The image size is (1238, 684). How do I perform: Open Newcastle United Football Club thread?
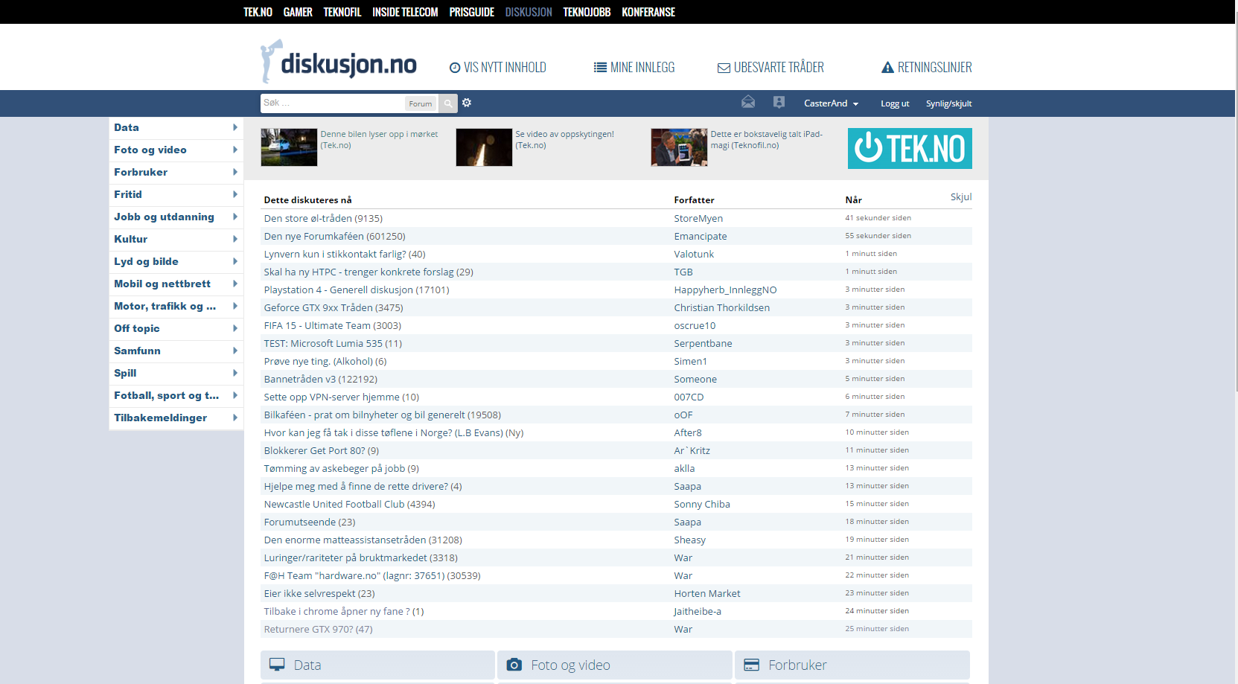pos(349,504)
